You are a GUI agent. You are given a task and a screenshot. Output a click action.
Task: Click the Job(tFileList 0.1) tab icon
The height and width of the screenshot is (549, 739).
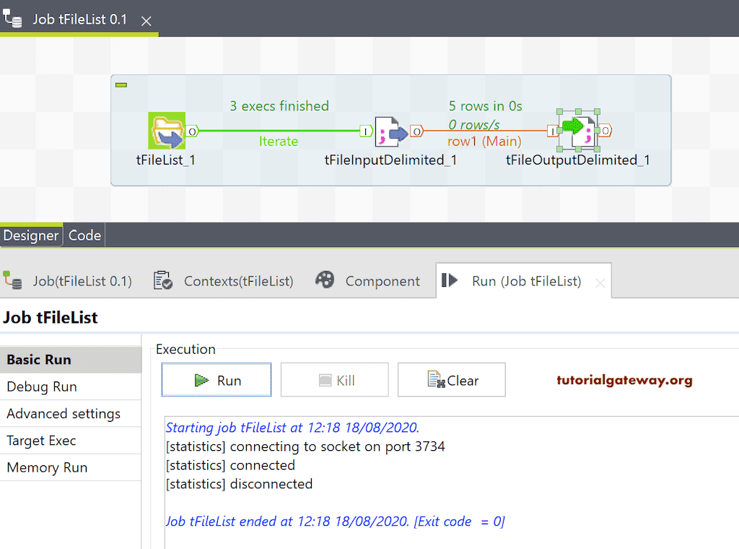point(12,280)
